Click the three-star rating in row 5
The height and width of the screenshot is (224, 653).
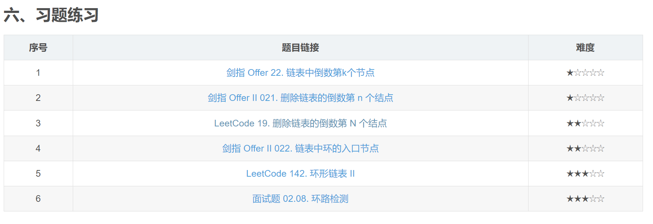click(585, 173)
